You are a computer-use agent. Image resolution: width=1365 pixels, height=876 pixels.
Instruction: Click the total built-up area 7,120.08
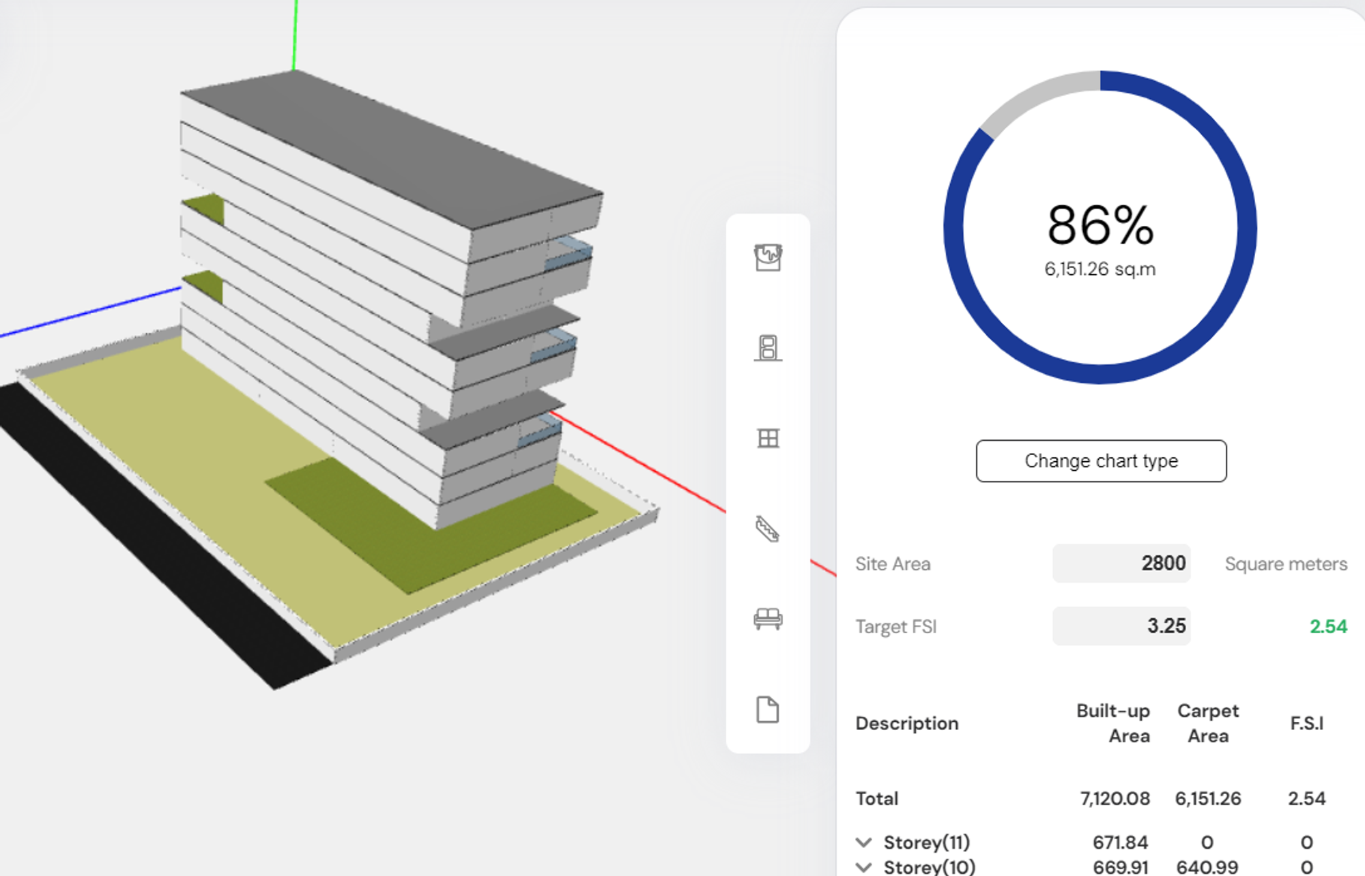[1115, 798]
